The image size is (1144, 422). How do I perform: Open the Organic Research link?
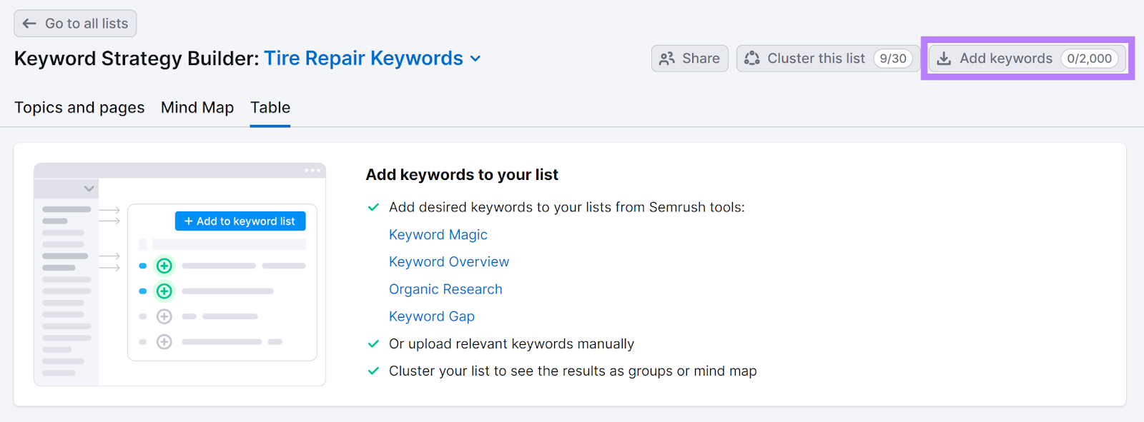coord(445,289)
